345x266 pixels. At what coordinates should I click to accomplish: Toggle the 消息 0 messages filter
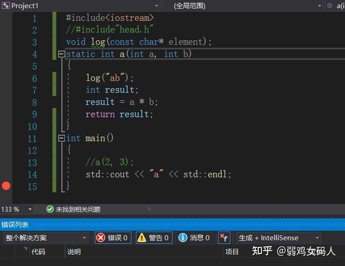(x=194, y=238)
